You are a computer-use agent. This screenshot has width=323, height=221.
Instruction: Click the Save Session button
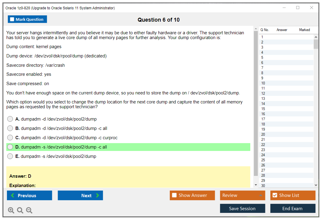click(242, 208)
